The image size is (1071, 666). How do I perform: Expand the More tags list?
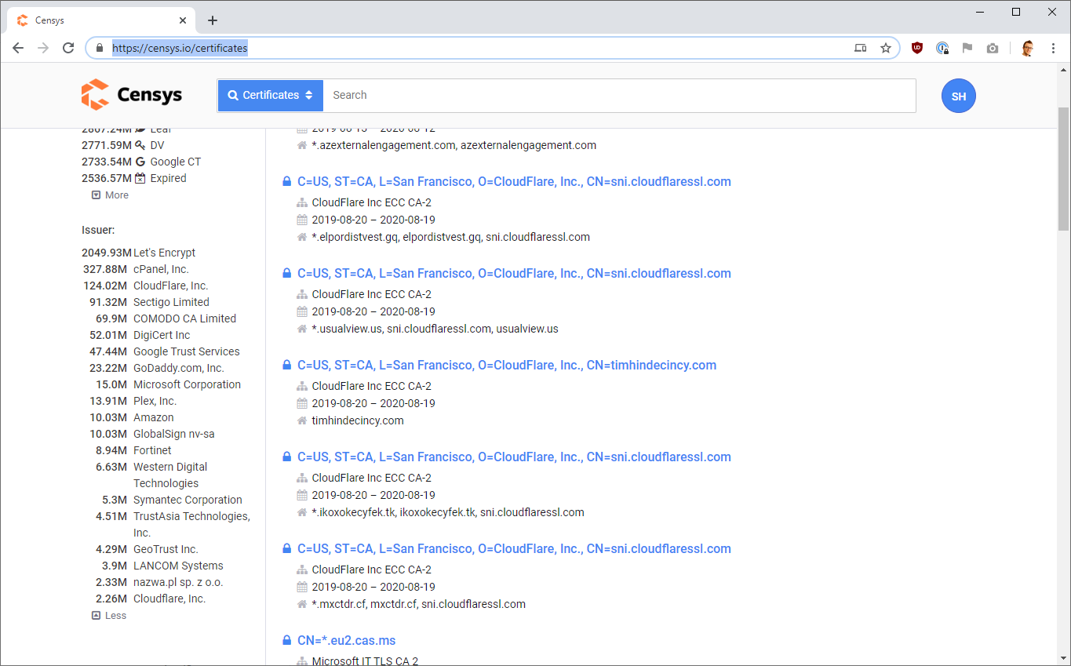pyautogui.click(x=110, y=195)
